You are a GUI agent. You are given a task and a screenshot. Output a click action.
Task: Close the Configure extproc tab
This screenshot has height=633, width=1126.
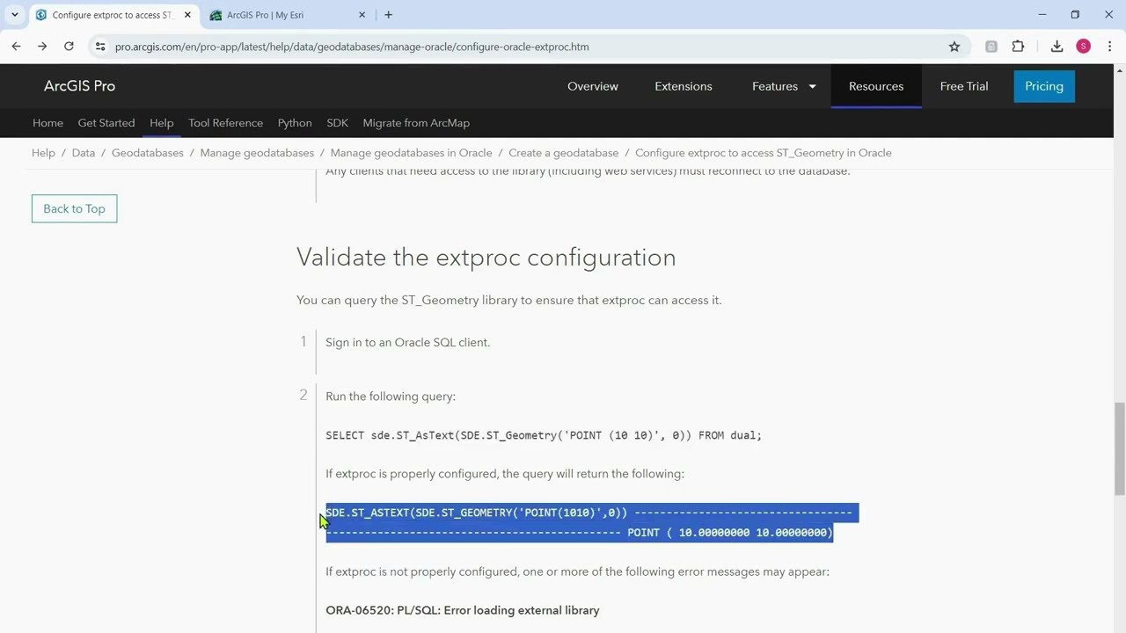187,15
